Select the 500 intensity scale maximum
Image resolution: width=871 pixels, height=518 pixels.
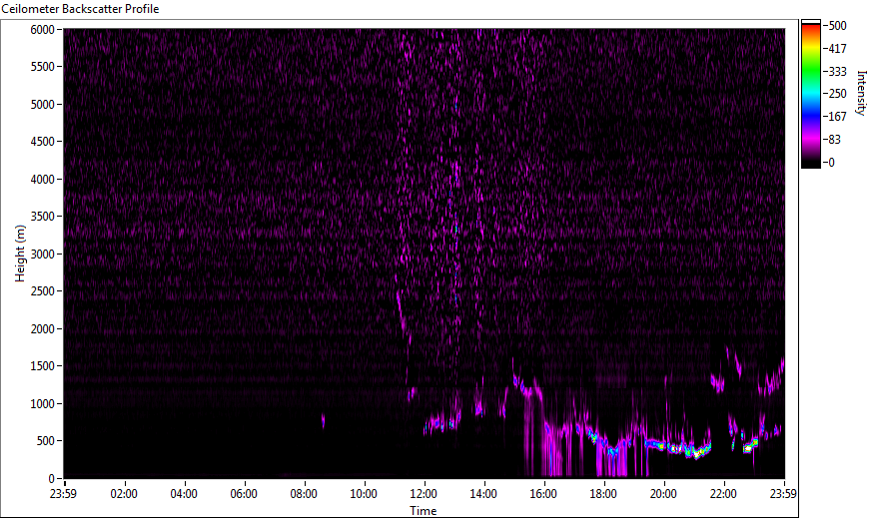pyautogui.click(x=837, y=25)
